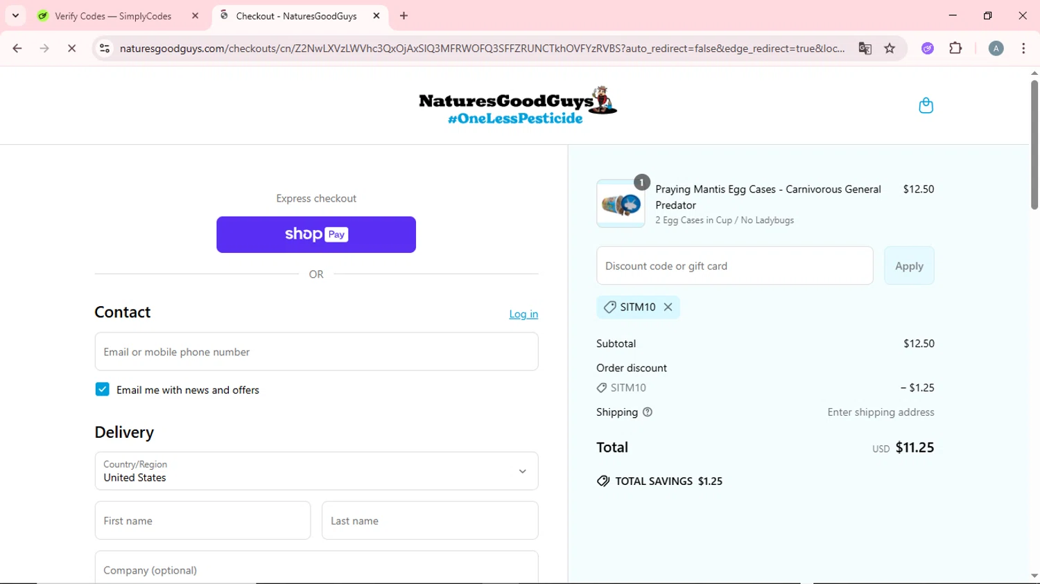Close the Verify Codes SimplyCodes tab
Screen dimensions: 1040x584
point(195,16)
